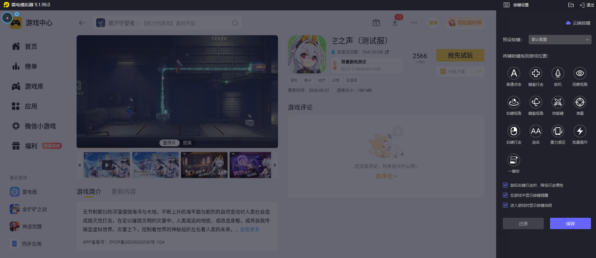Select the 右键行走 mouse walk icon
596x258 pixels.
point(514,131)
